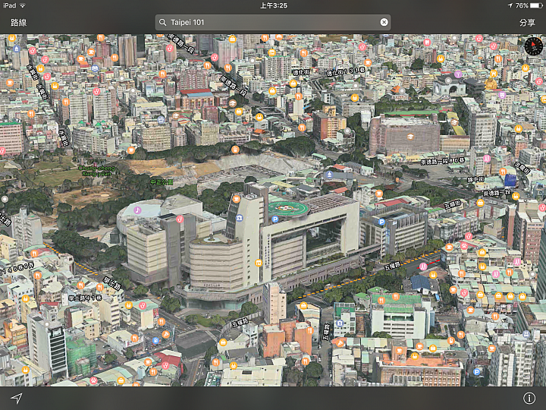This screenshot has height=410, width=546.
Task: Tap the current location arrow icon
Action: coord(17,398)
